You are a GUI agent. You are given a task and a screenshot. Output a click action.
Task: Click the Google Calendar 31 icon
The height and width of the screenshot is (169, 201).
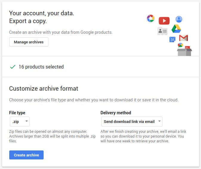coord(172,39)
